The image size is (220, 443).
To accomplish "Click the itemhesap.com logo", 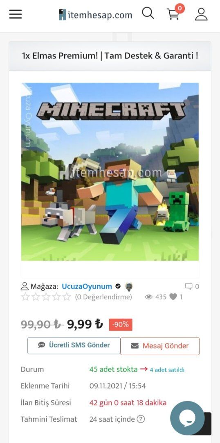I will pyautogui.click(x=96, y=15).
